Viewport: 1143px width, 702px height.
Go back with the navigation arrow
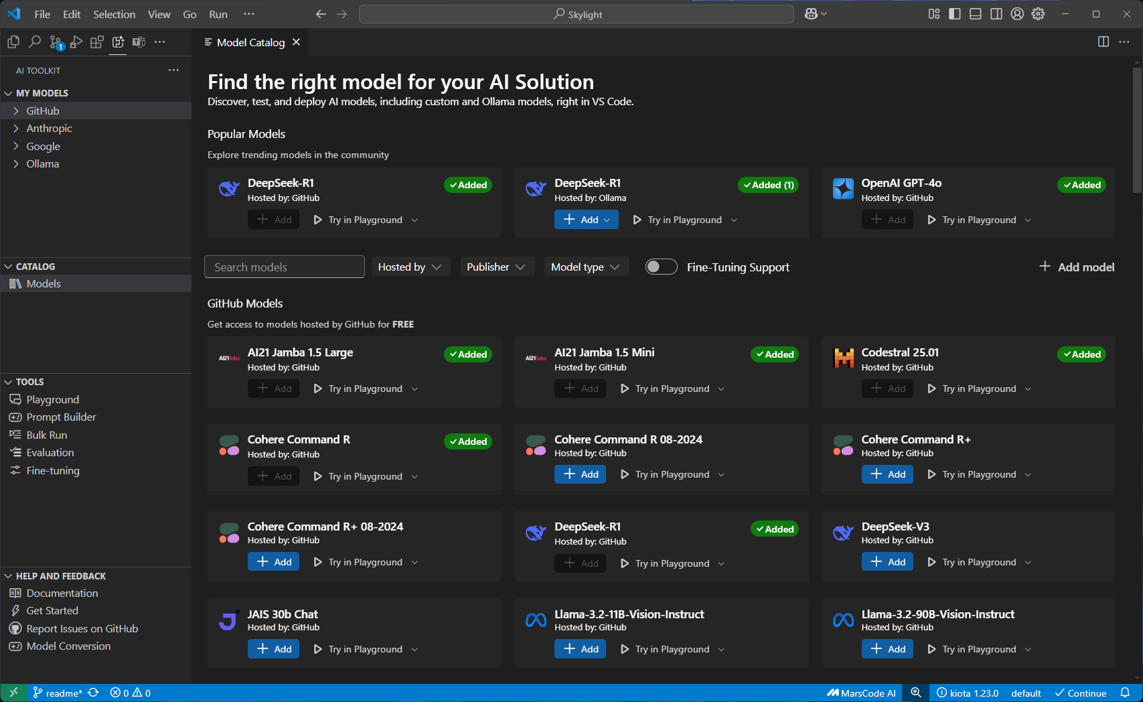(x=321, y=14)
